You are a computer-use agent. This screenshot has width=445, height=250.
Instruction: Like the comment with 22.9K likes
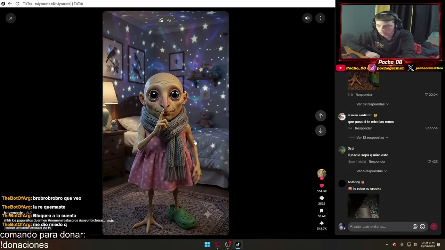click(427, 94)
